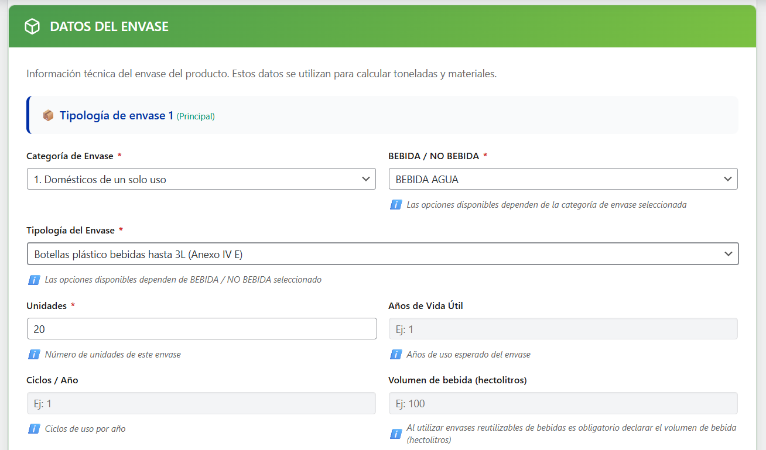
Task: Click the Ciclos / Año label
Action: point(53,380)
